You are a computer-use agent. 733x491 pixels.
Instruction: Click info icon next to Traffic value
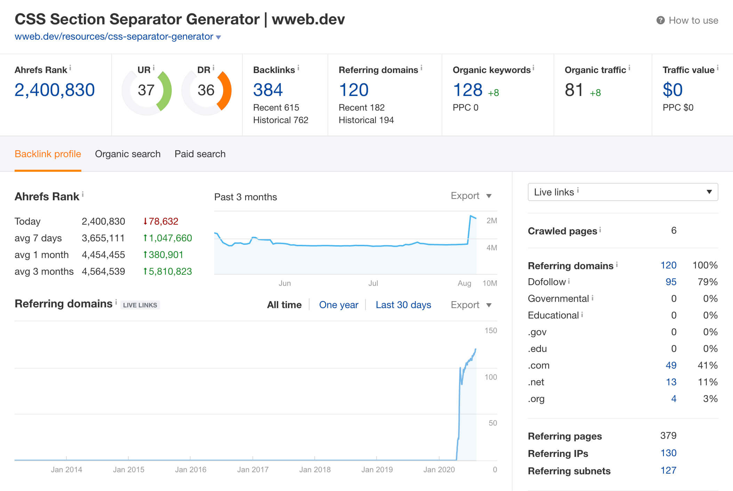tap(718, 68)
